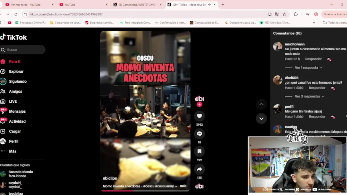Open the ubi profile avatar above the follow button

(199, 99)
